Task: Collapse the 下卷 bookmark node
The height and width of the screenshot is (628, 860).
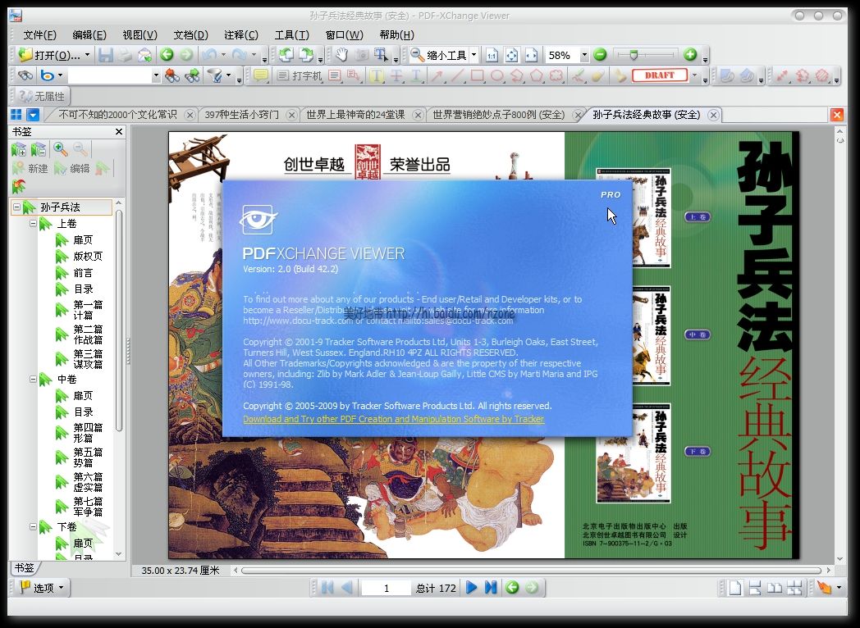Action: point(33,526)
